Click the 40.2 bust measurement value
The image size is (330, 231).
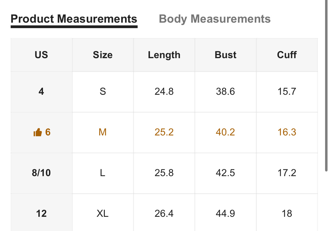point(225,132)
